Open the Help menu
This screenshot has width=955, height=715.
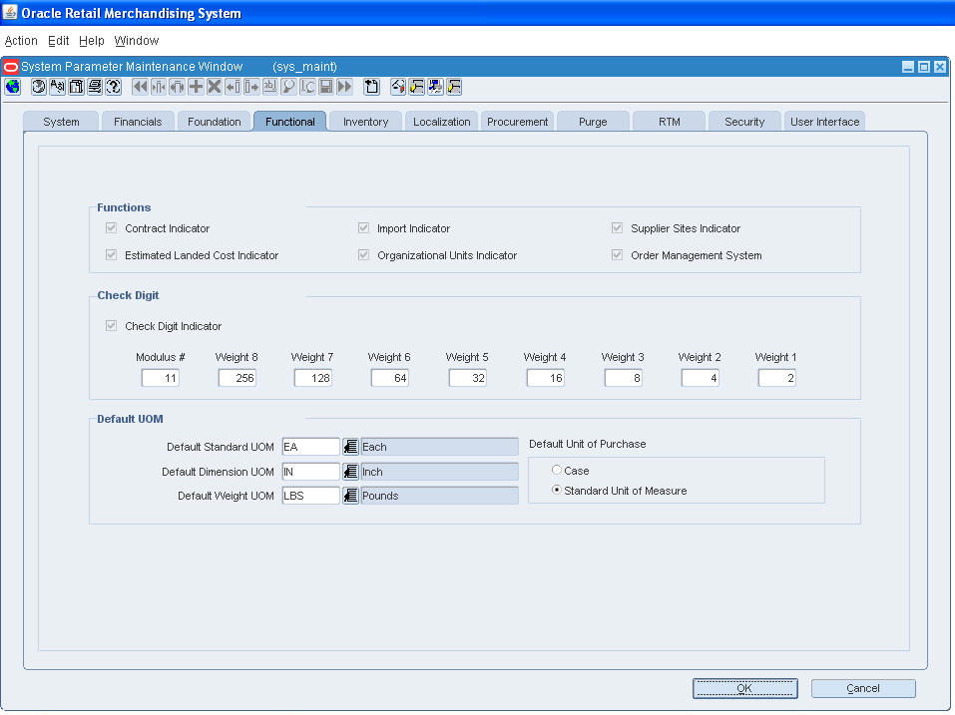pyautogui.click(x=92, y=41)
